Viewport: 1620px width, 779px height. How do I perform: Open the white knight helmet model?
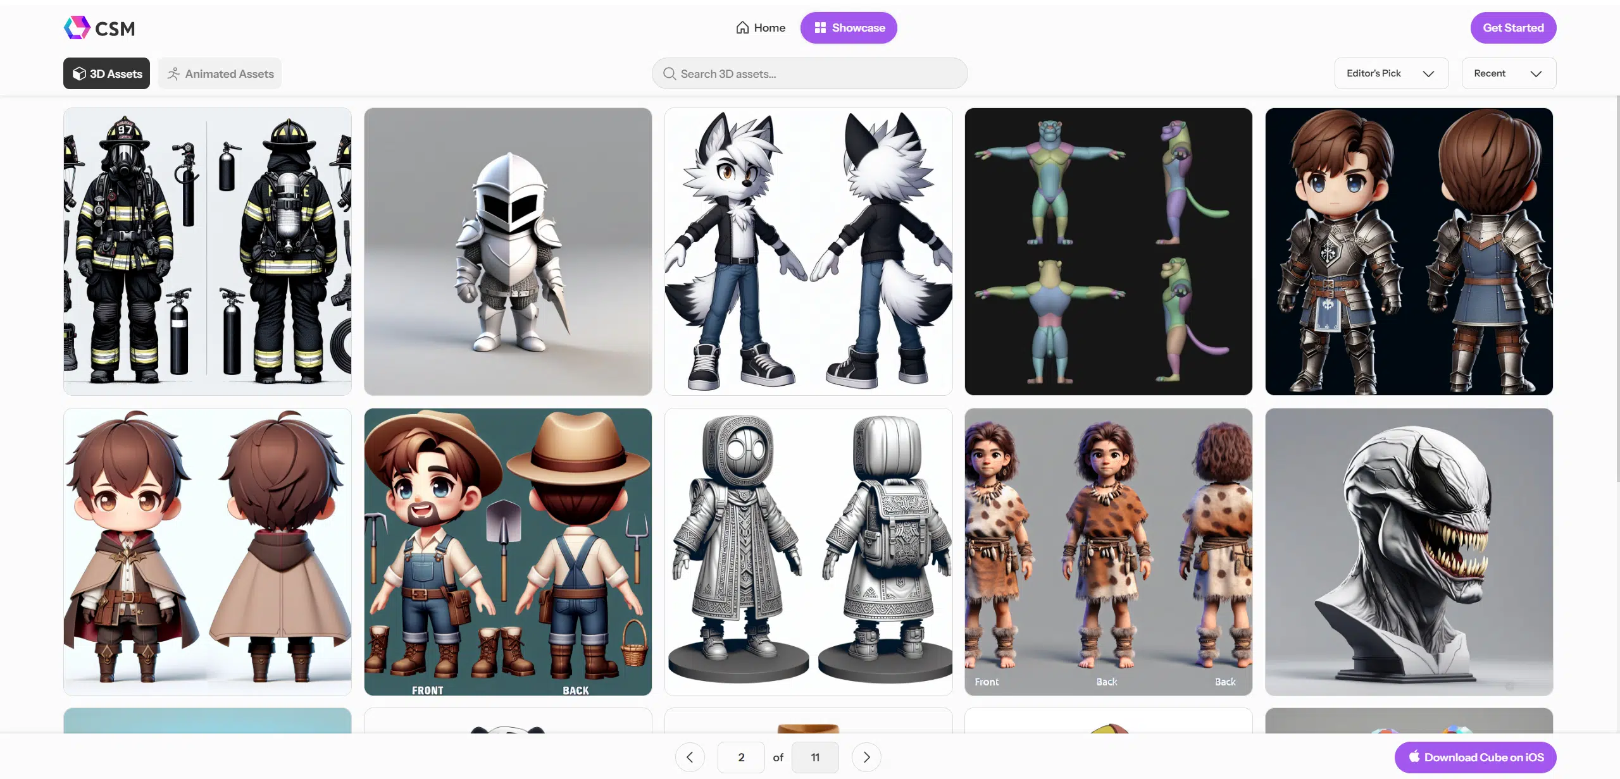pos(508,251)
